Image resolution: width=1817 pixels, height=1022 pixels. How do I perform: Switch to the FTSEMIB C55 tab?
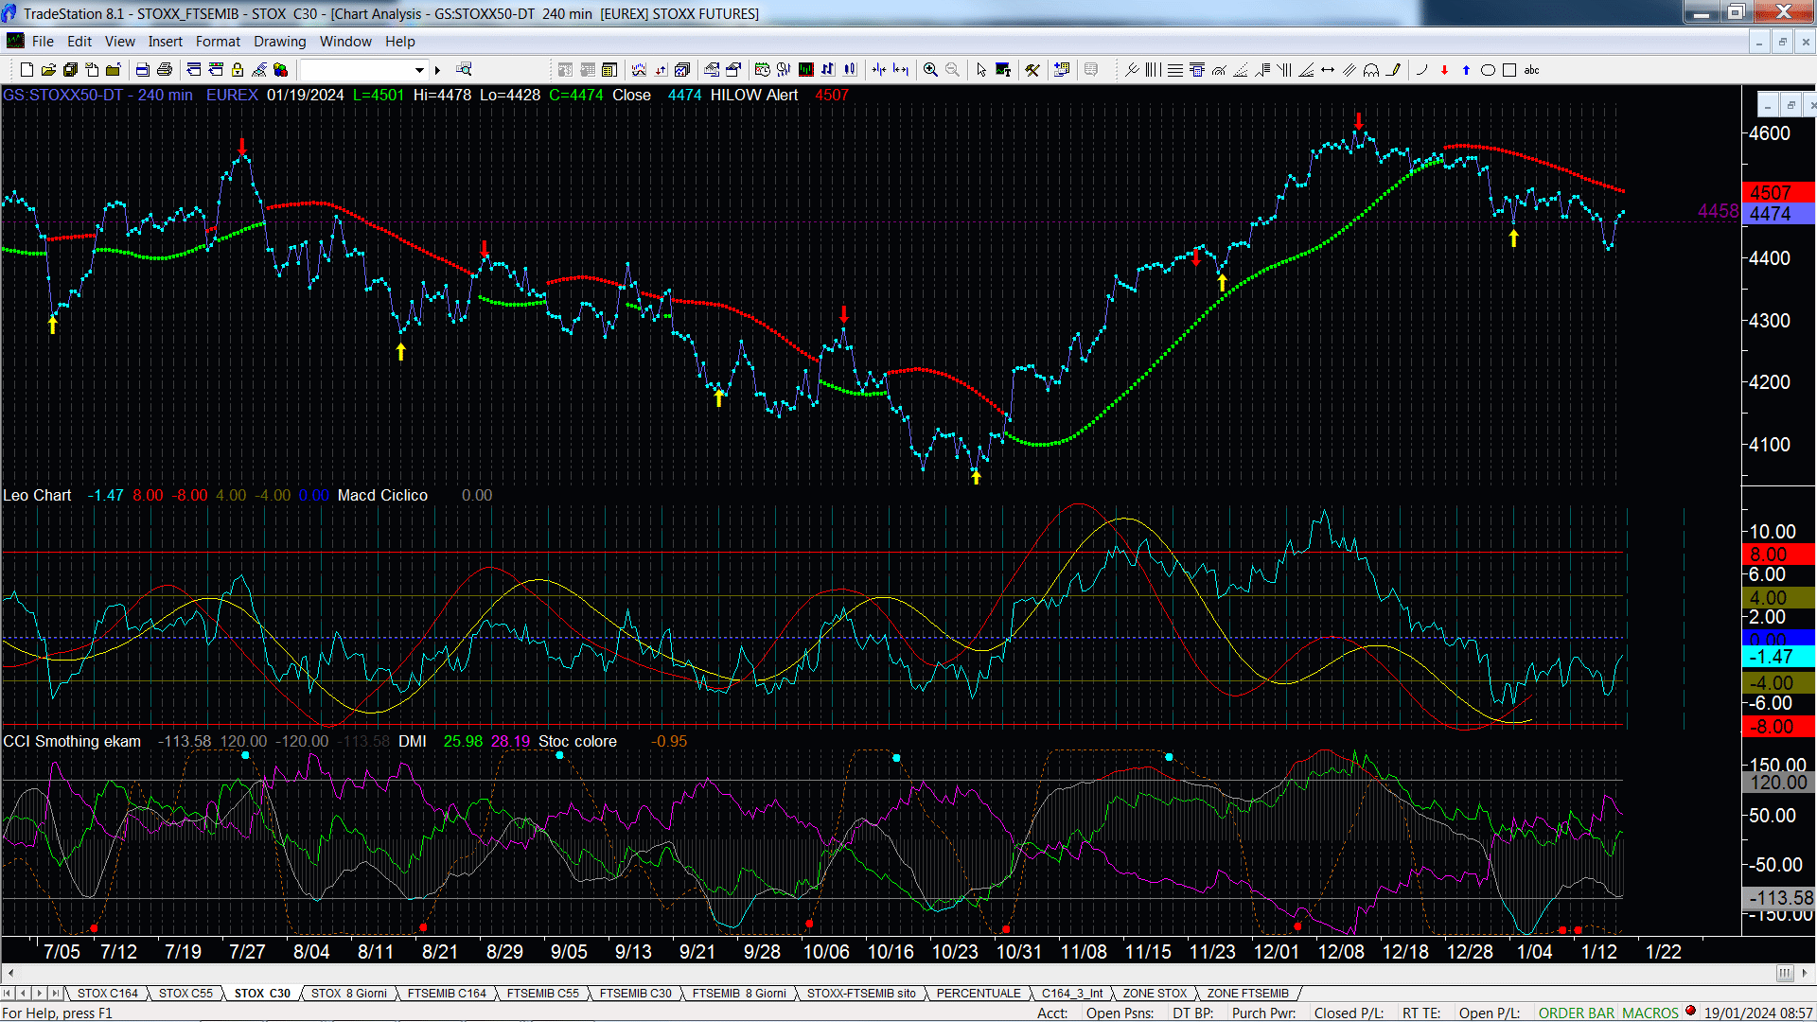pyautogui.click(x=543, y=994)
